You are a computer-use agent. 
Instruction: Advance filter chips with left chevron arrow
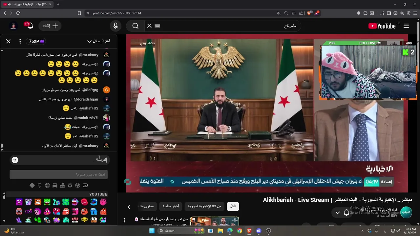pyautogui.click(x=129, y=207)
